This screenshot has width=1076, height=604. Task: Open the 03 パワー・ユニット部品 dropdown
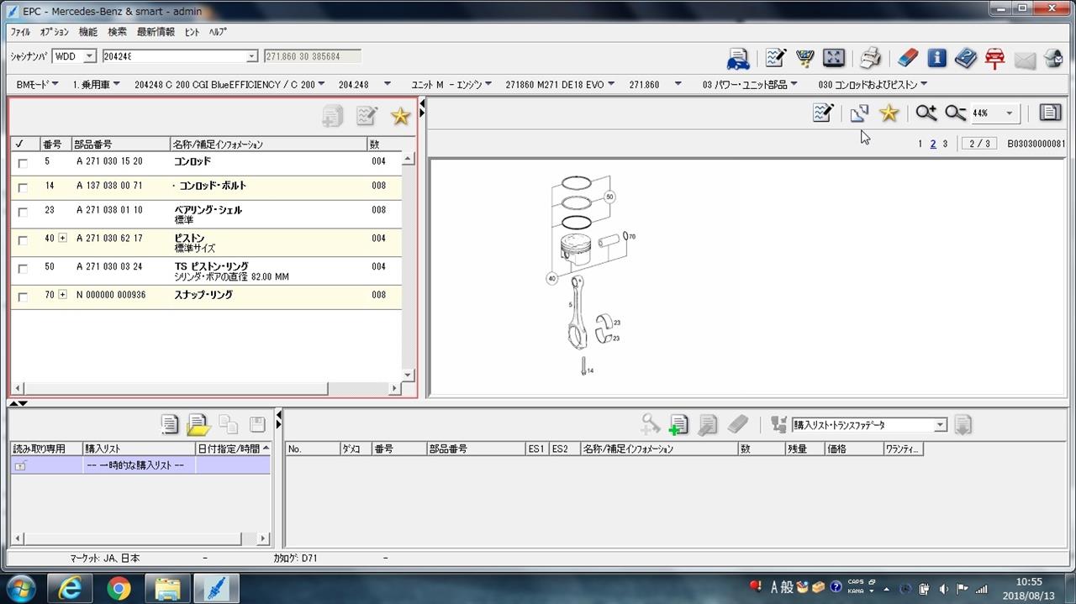pyautogui.click(x=794, y=84)
